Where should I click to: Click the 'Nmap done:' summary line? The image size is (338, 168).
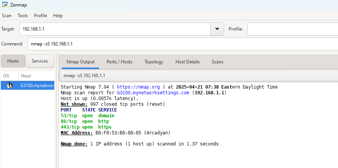coord(140,144)
